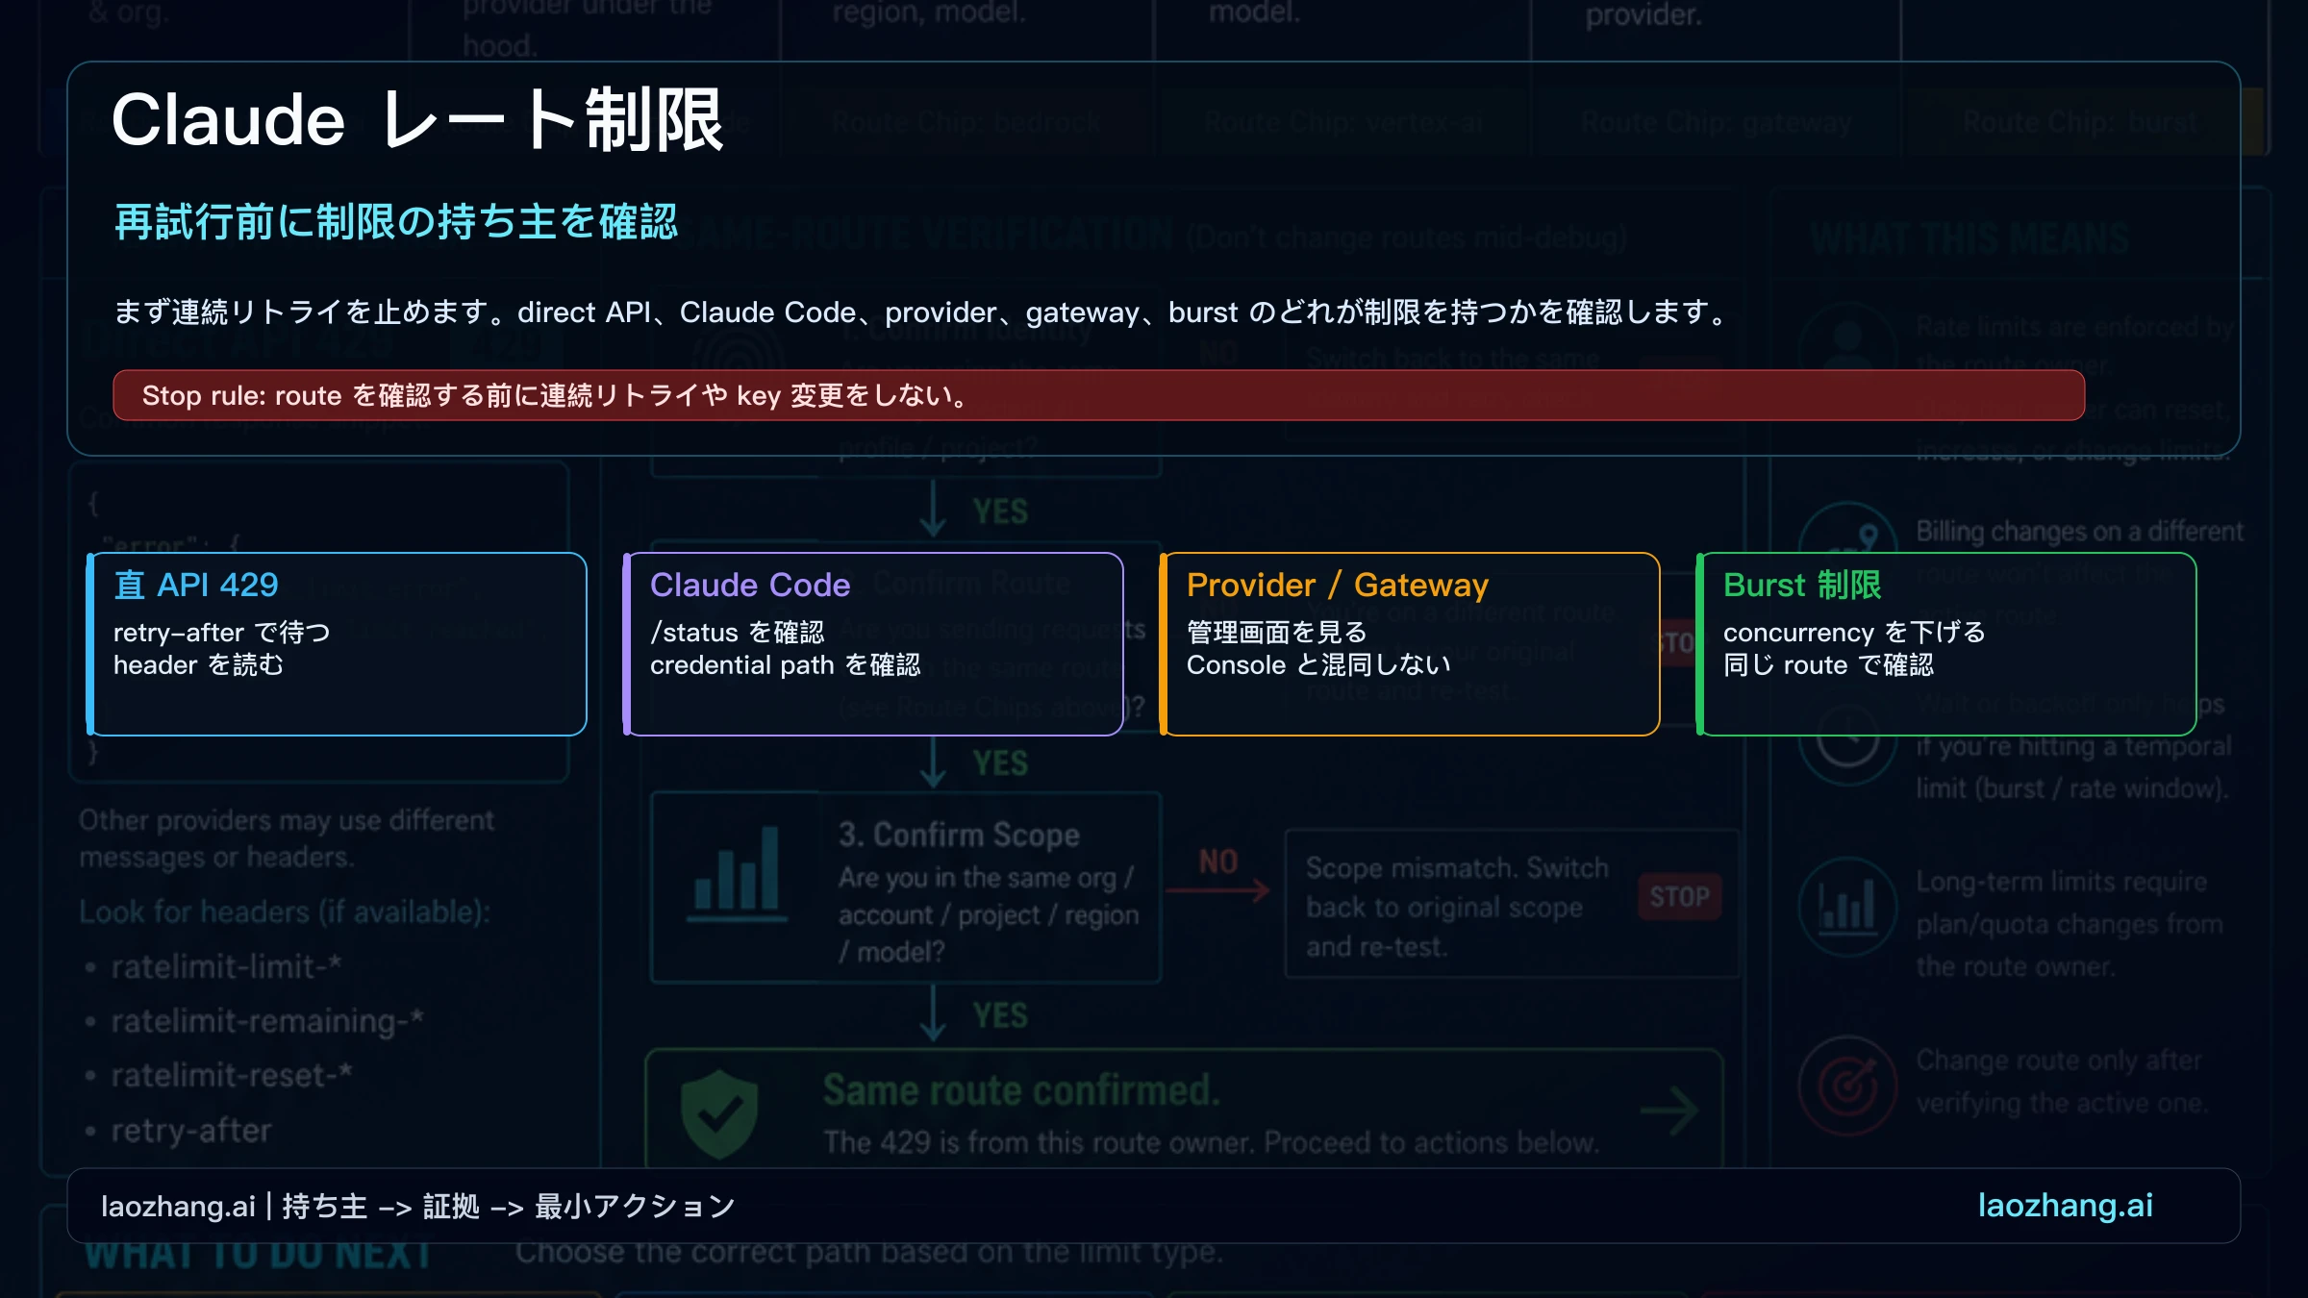The width and height of the screenshot is (2308, 1298).
Task: Click the chart icon beside Long-term limits
Action: (1847, 906)
